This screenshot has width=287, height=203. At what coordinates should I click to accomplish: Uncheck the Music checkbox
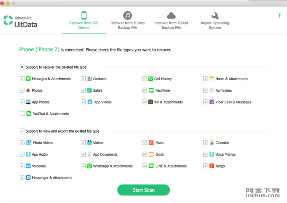(145, 143)
